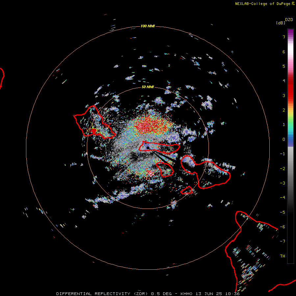Click the -4 tick label on color scale
This screenshot has width=296, height=296.
tap(283, 198)
